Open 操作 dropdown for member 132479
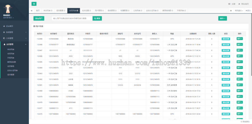Image resolution: width=252 pixels, height=124 pixels. pyautogui.click(x=240, y=96)
